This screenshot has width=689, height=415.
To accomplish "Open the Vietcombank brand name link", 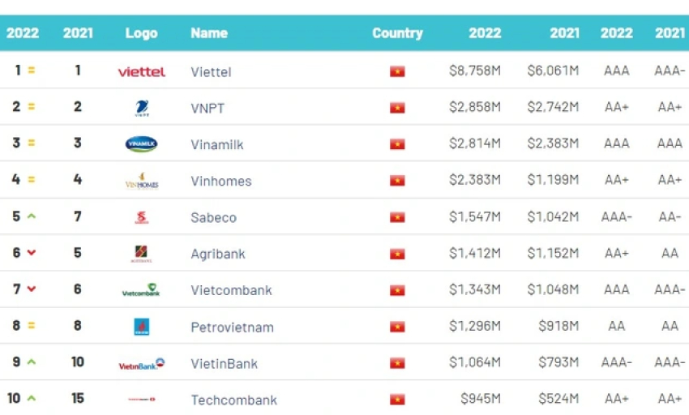I will click(232, 290).
